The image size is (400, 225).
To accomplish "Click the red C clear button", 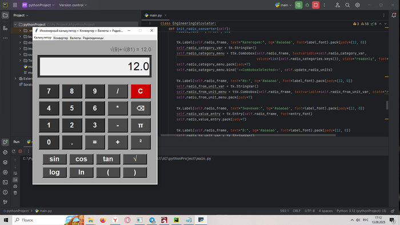I will pyautogui.click(x=141, y=91).
